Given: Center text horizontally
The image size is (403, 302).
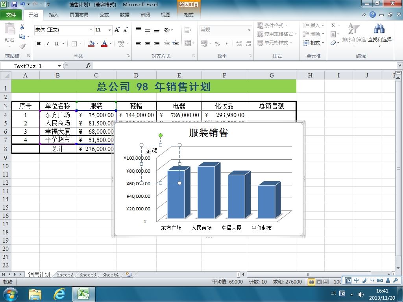Looking at the screenshot, I should pos(148,43).
